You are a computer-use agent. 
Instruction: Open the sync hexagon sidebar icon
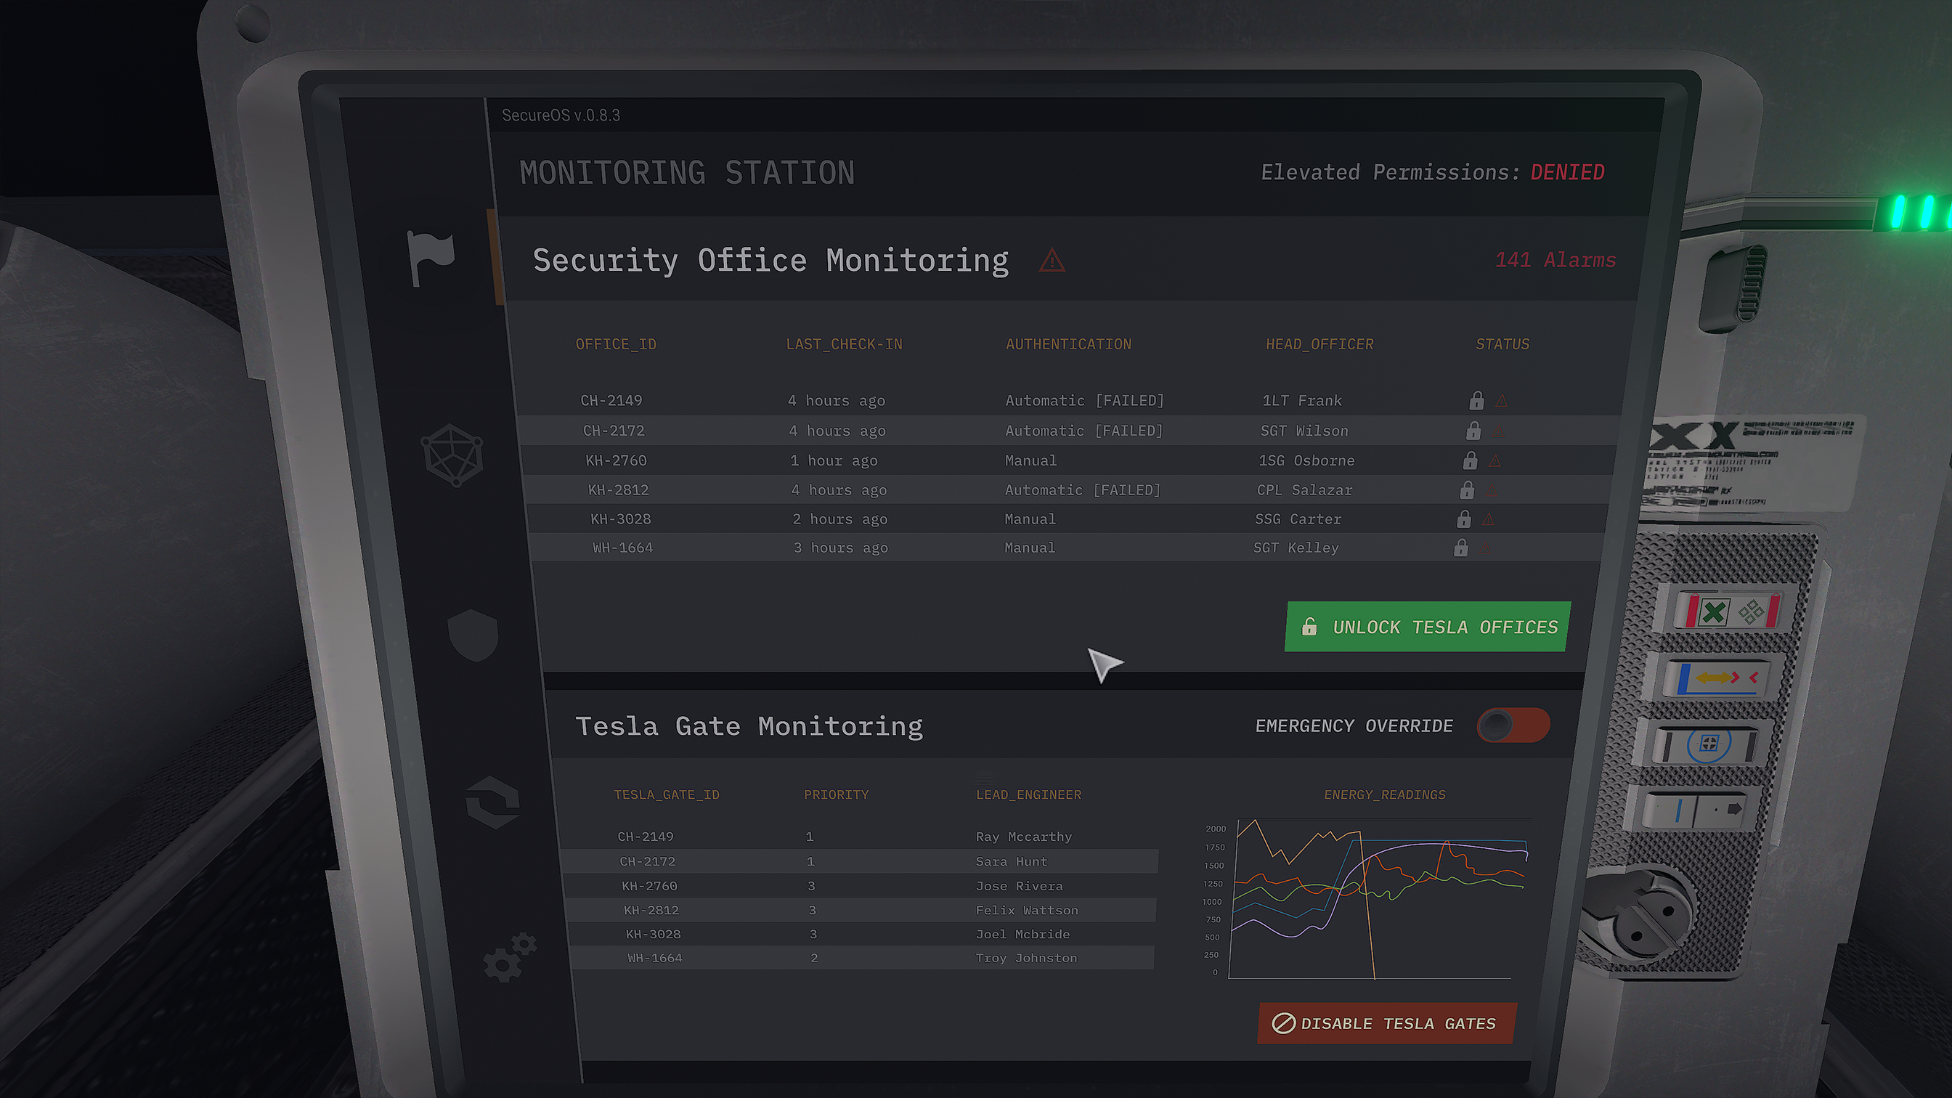493,802
